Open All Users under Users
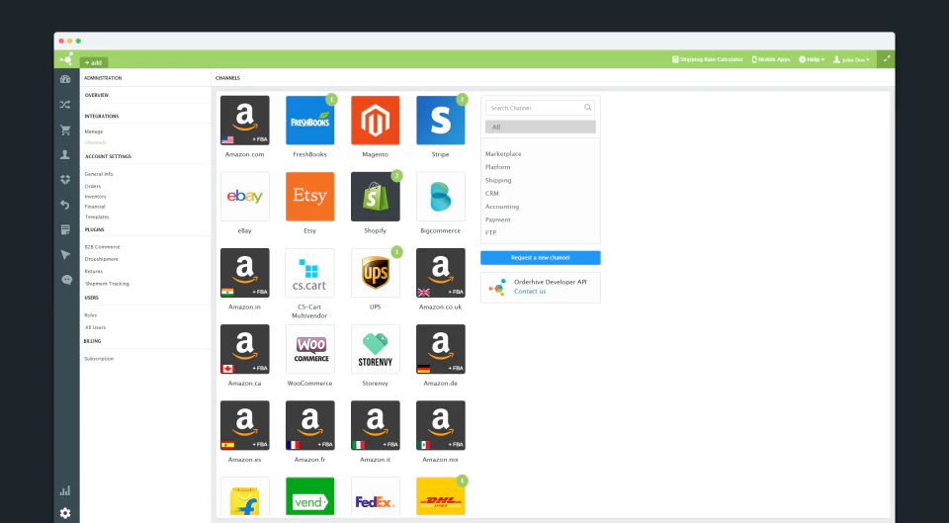The width and height of the screenshot is (949, 523). pyautogui.click(x=95, y=327)
